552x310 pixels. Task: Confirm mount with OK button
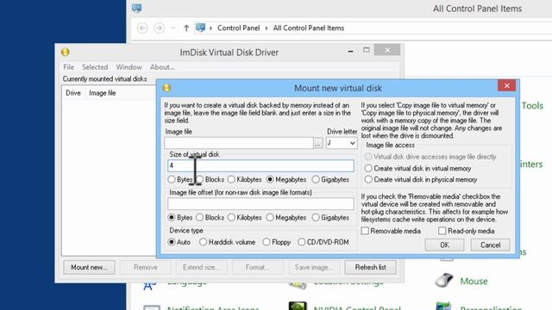pyautogui.click(x=445, y=245)
